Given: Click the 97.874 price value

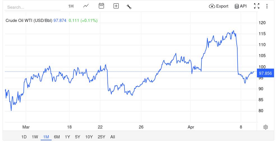Looking at the screenshot, I should pyautogui.click(x=60, y=21).
